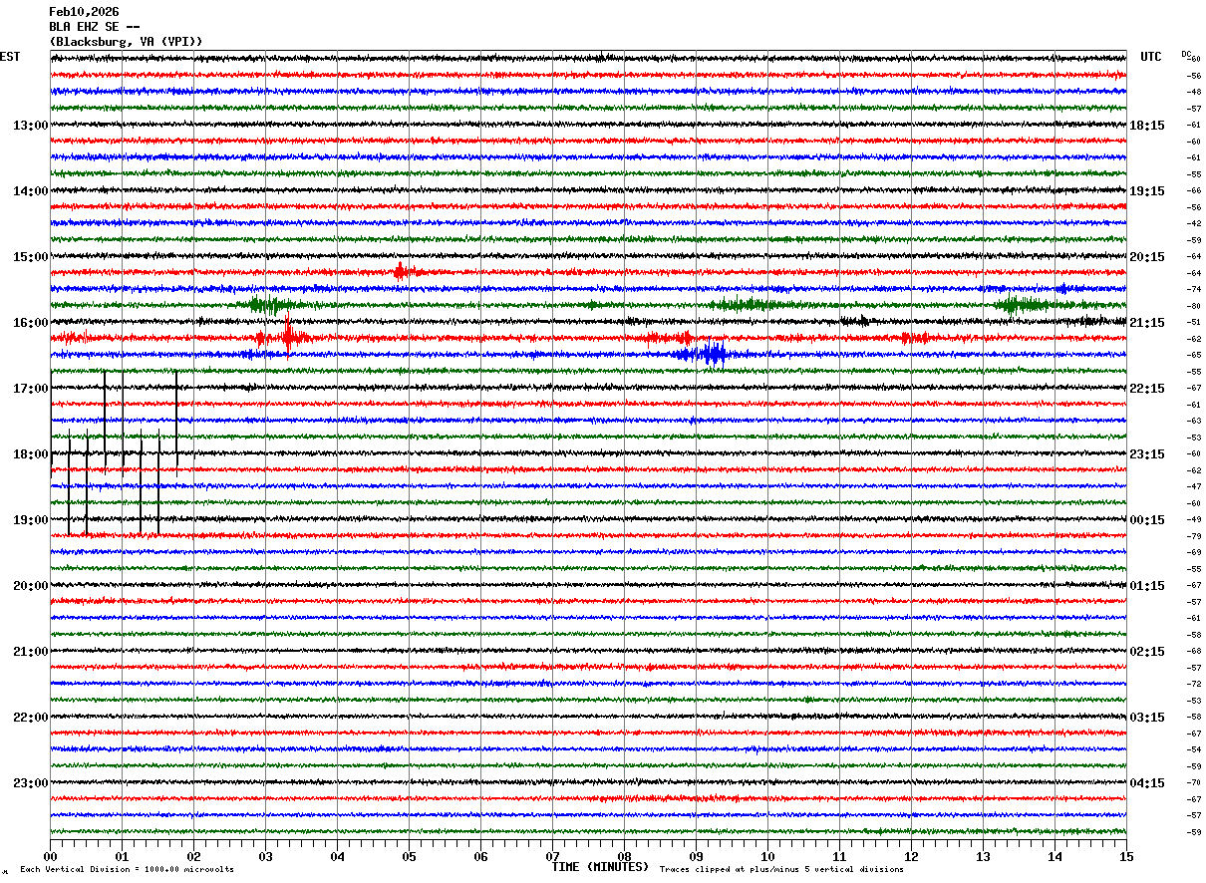Click the "UTC" timezone label
The image size is (1206, 883).
click(x=1151, y=57)
